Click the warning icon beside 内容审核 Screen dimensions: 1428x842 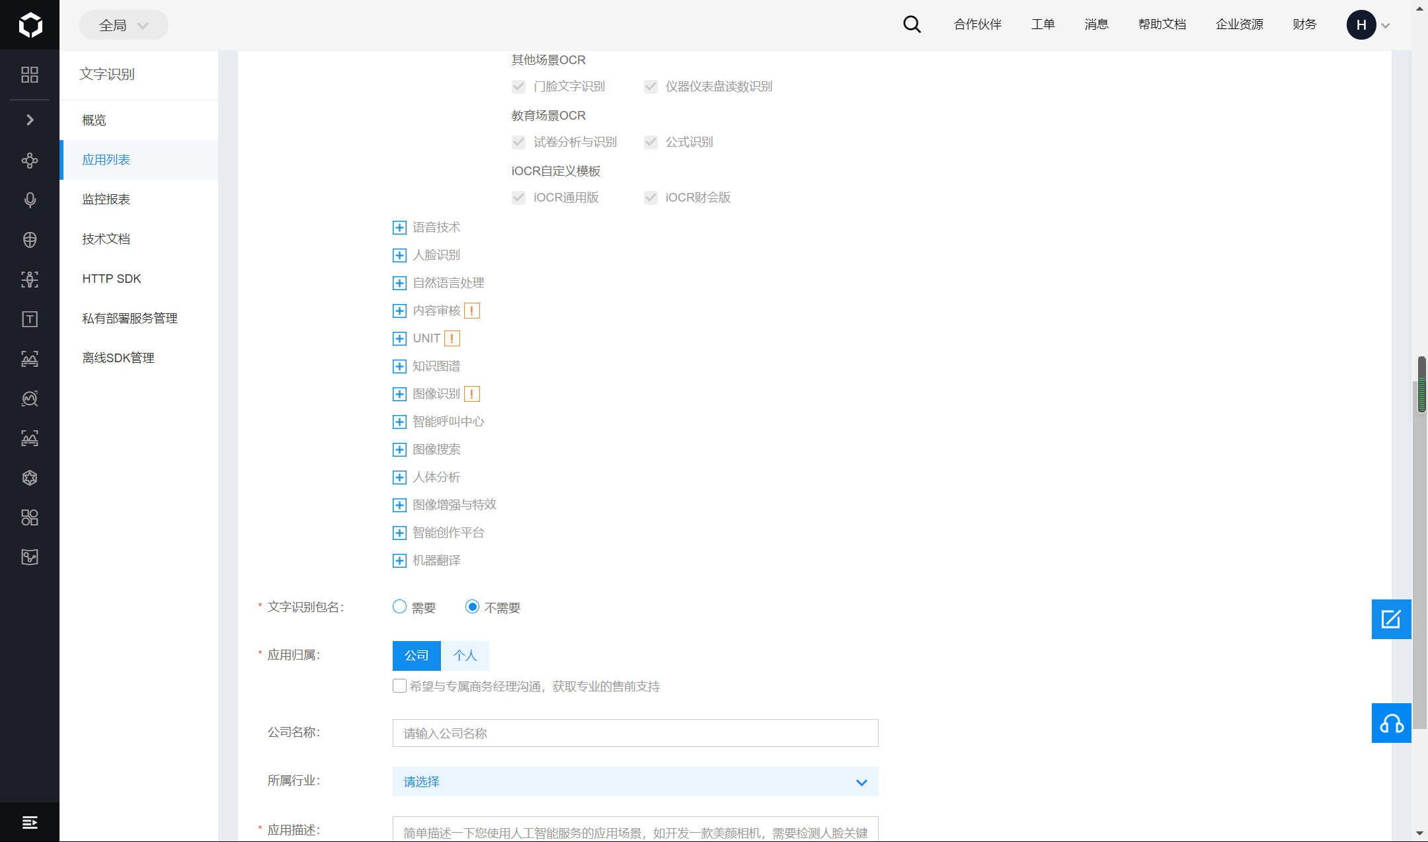[472, 311]
